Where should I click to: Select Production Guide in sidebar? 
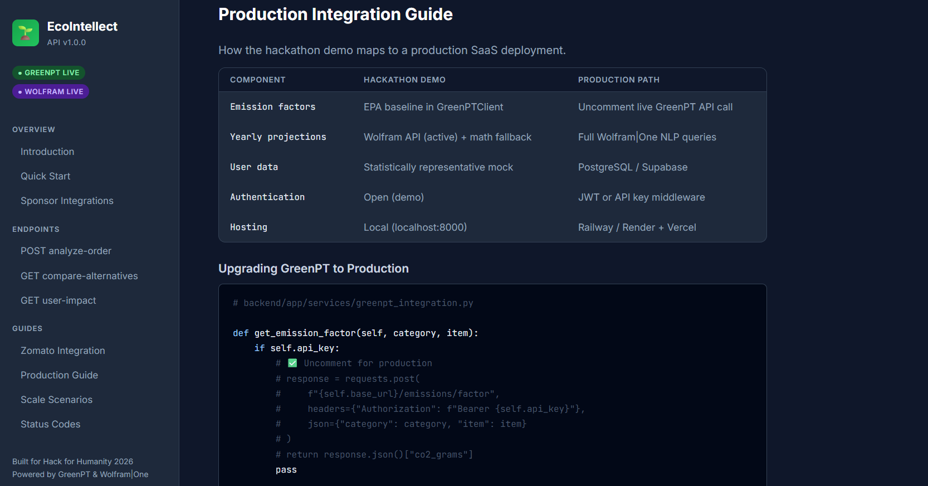point(59,375)
